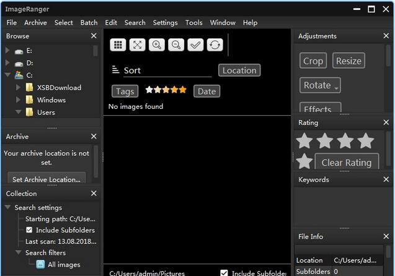
Task: Zoom in with the magnifier plus icon
Action: click(x=157, y=45)
